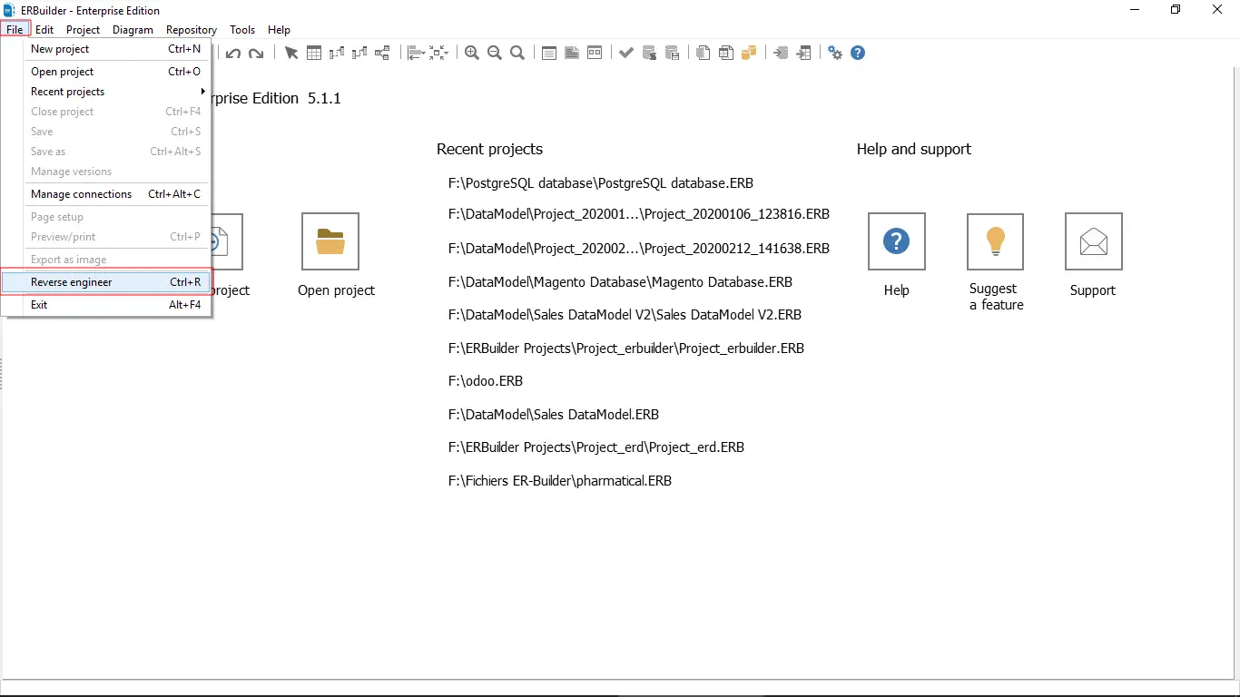Click the Help label under question tile

pyautogui.click(x=897, y=290)
